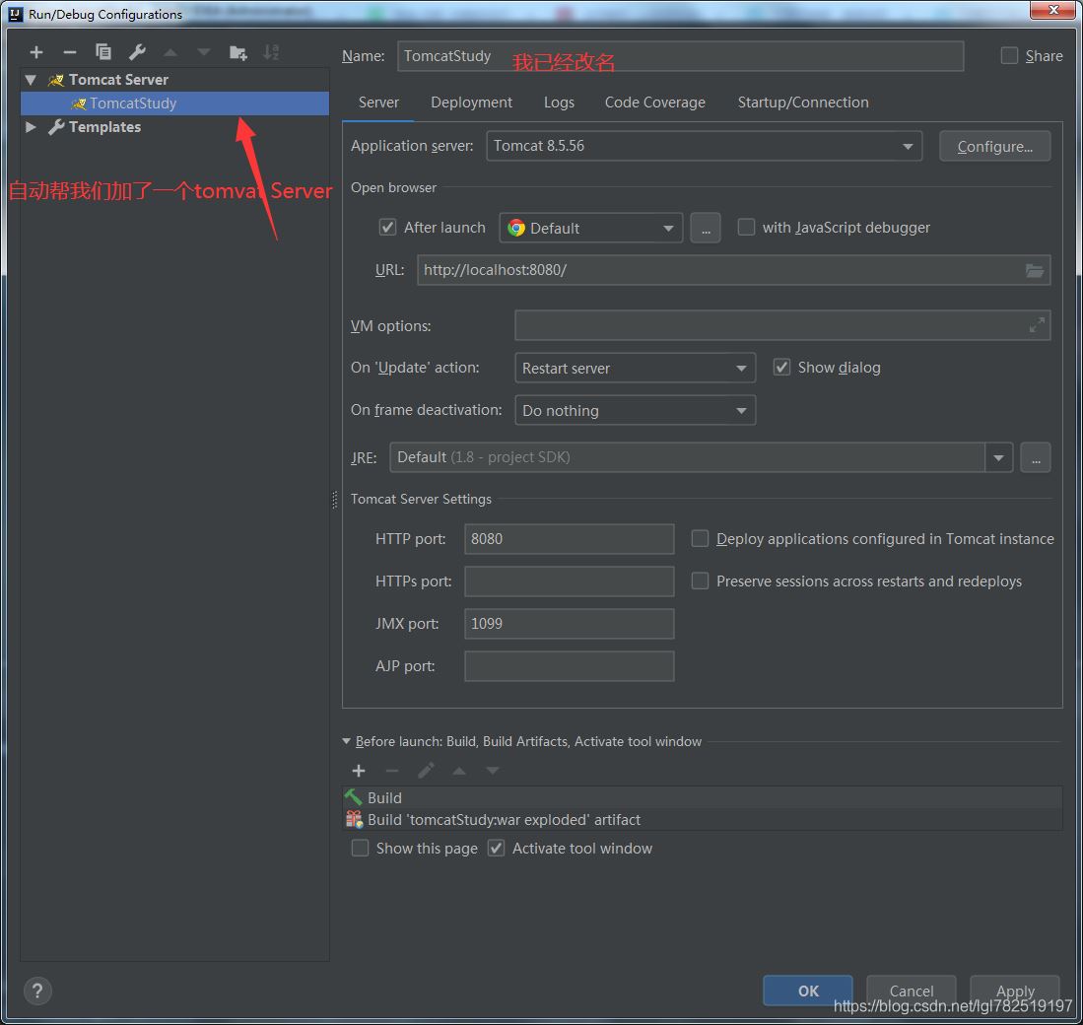
Task: Click the Add New Configuration plus icon
Action: 36,52
